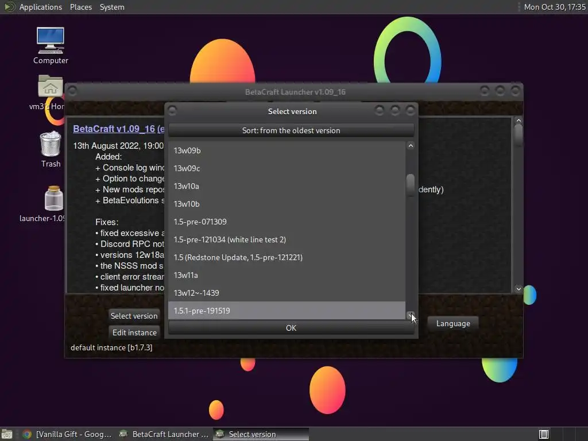This screenshot has height=441, width=588.
Task: Select version 13w10a in the list
Action: [287, 186]
